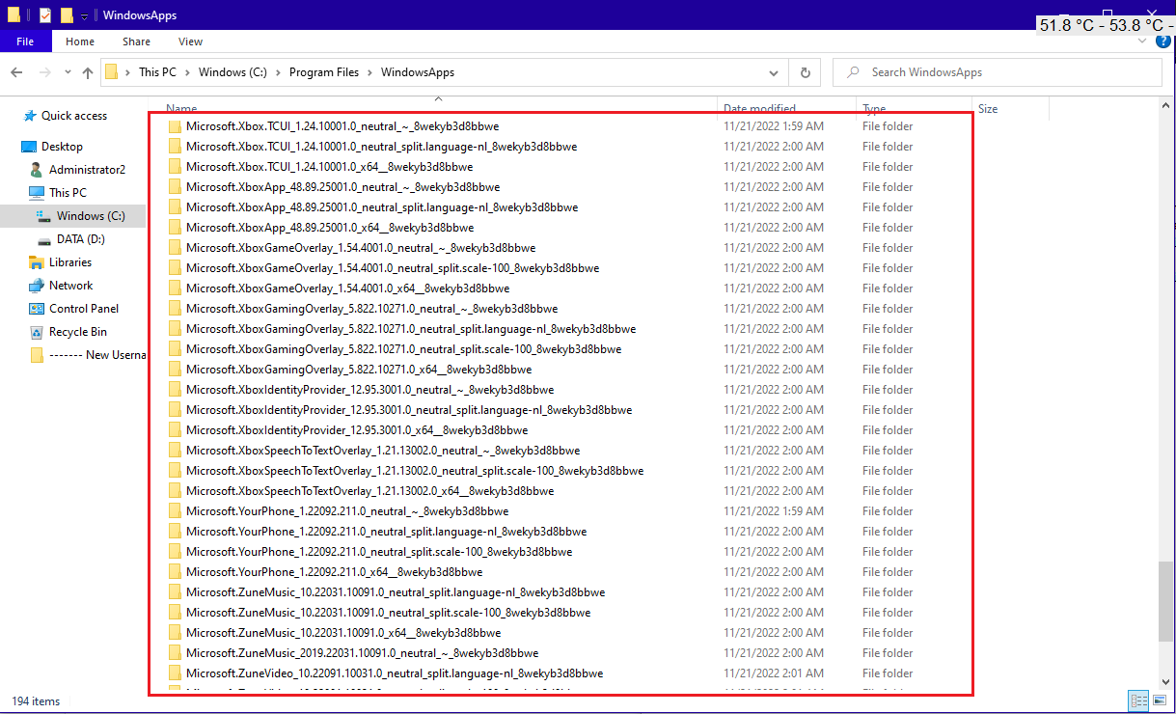Select This PC in the address breadcrumb
Viewport: 1176px width, 714px height.
pos(157,72)
